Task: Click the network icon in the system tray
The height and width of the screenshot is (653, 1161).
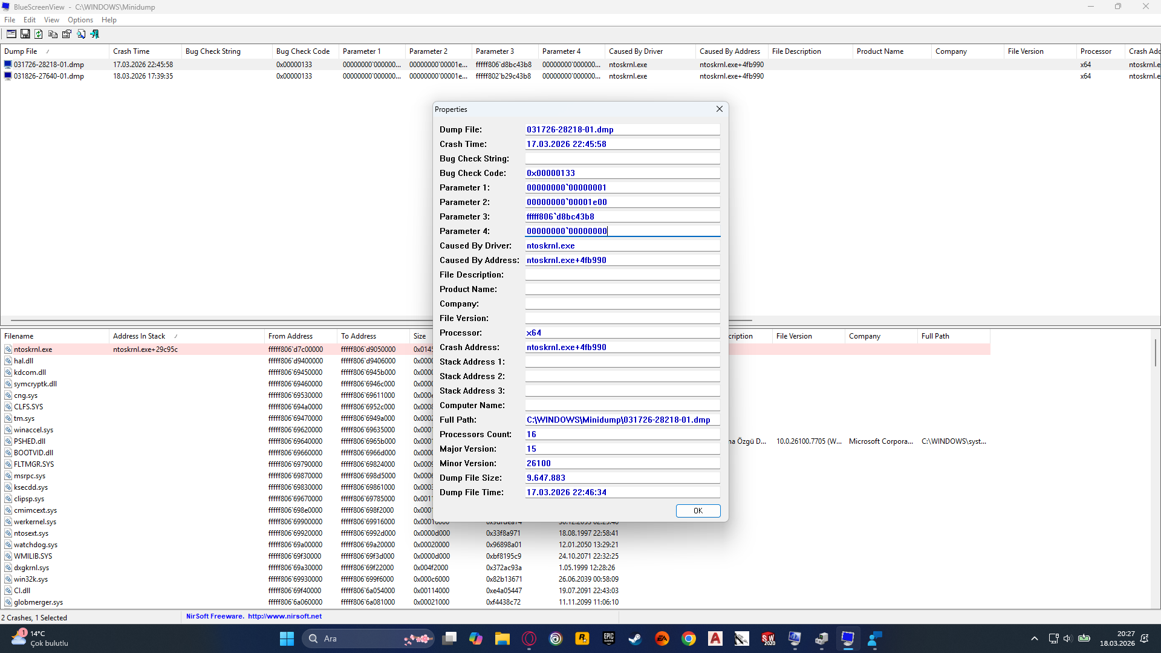Action: tap(1053, 638)
